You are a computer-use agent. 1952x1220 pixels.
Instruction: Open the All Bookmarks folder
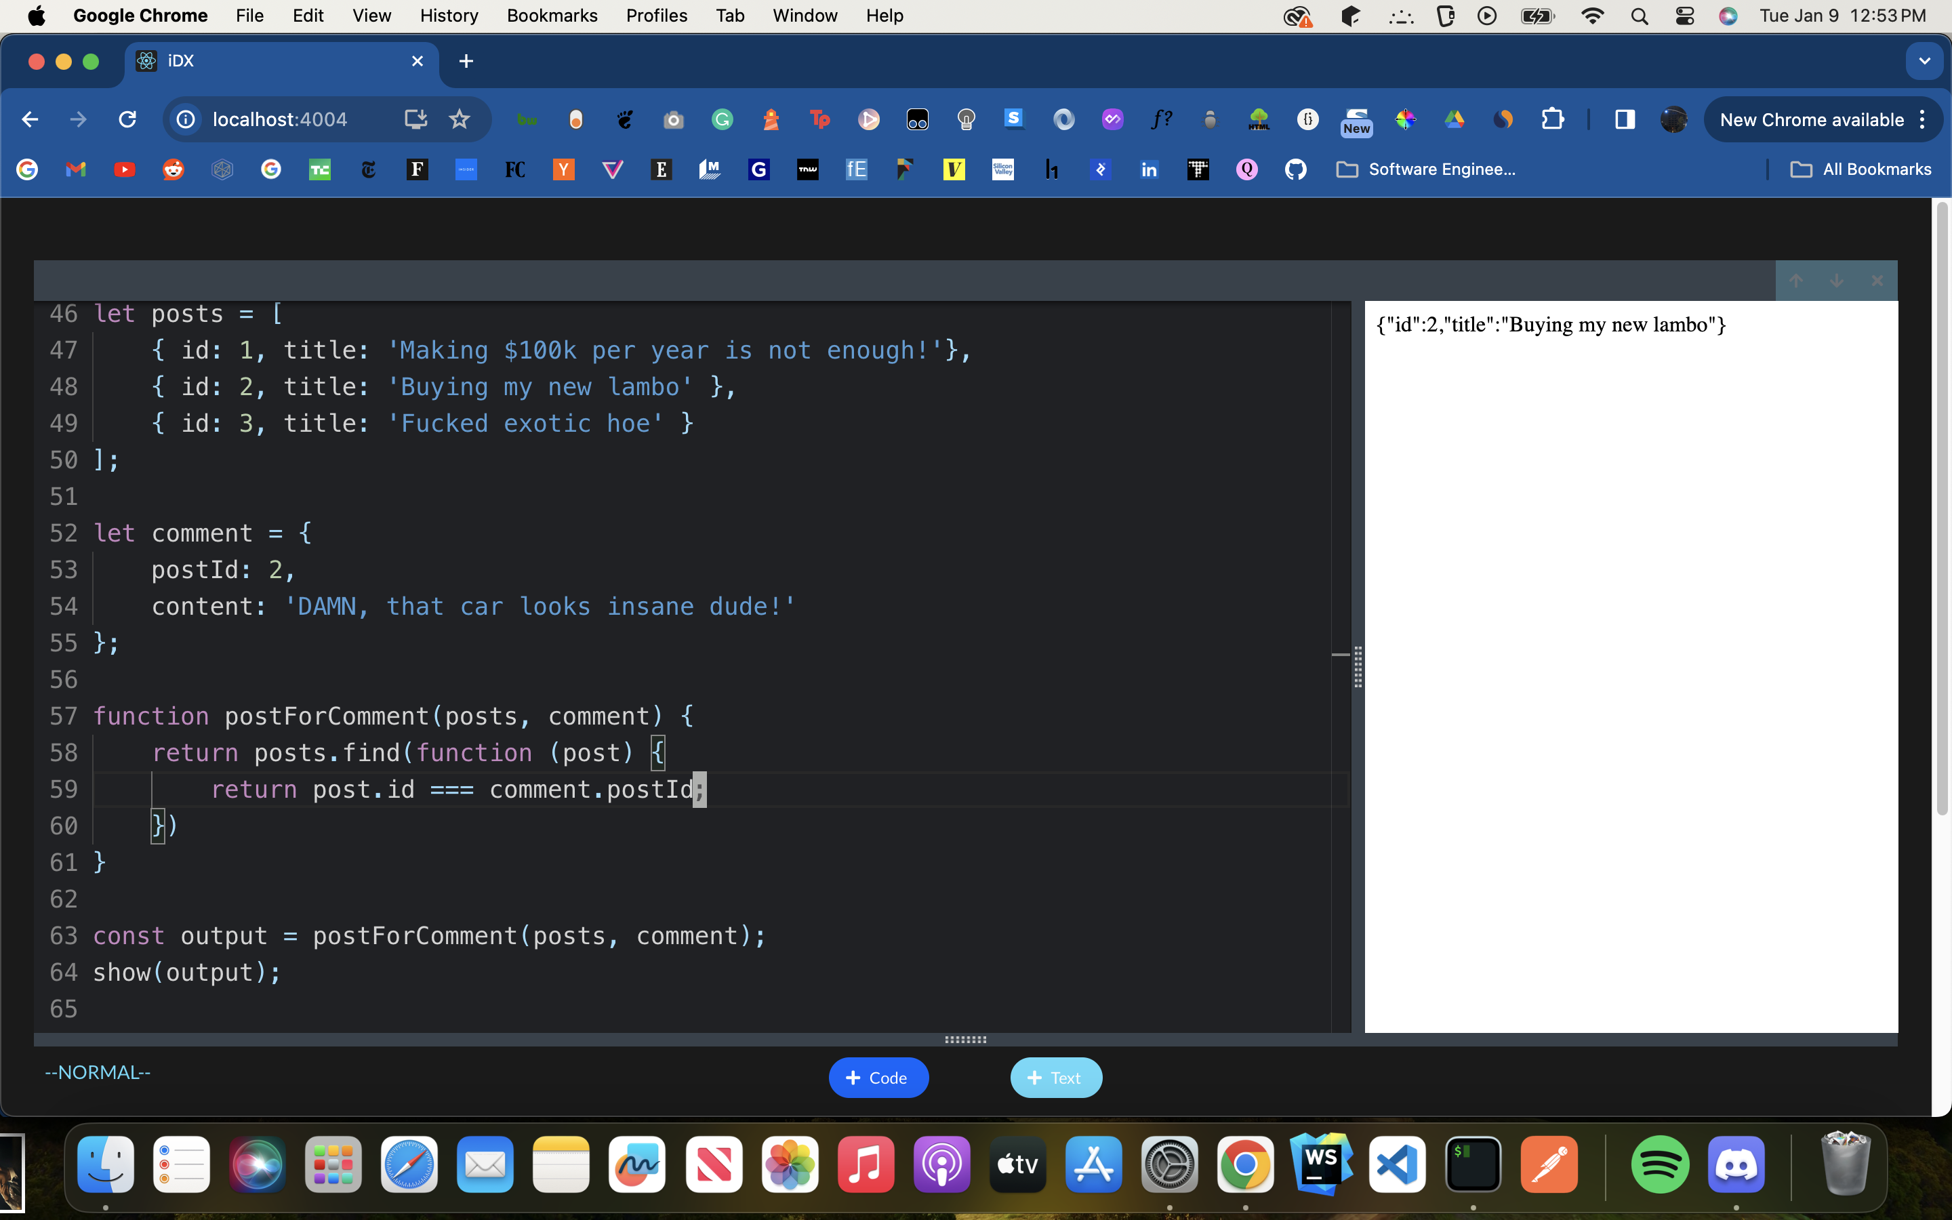(x=1860, y=169)
